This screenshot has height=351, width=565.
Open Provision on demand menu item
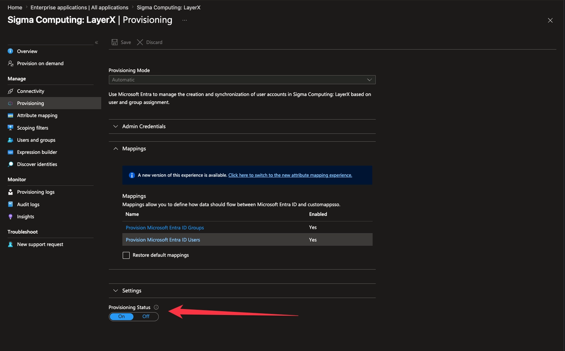(40, 64)
